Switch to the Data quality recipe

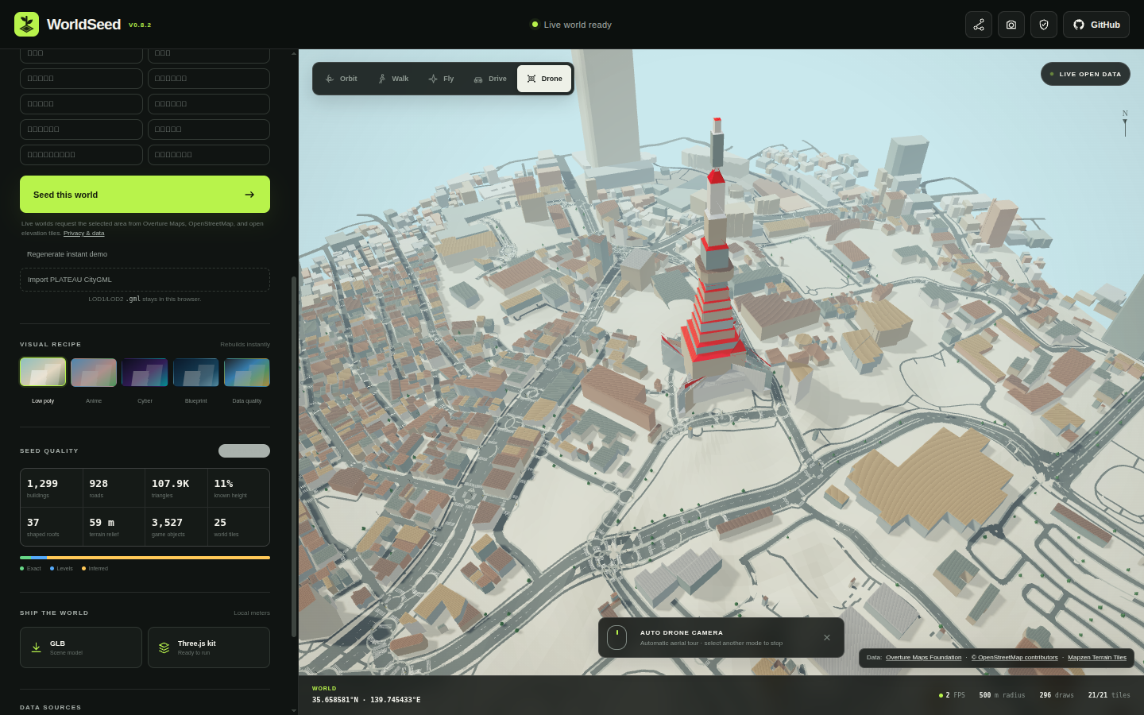(247, 381)
